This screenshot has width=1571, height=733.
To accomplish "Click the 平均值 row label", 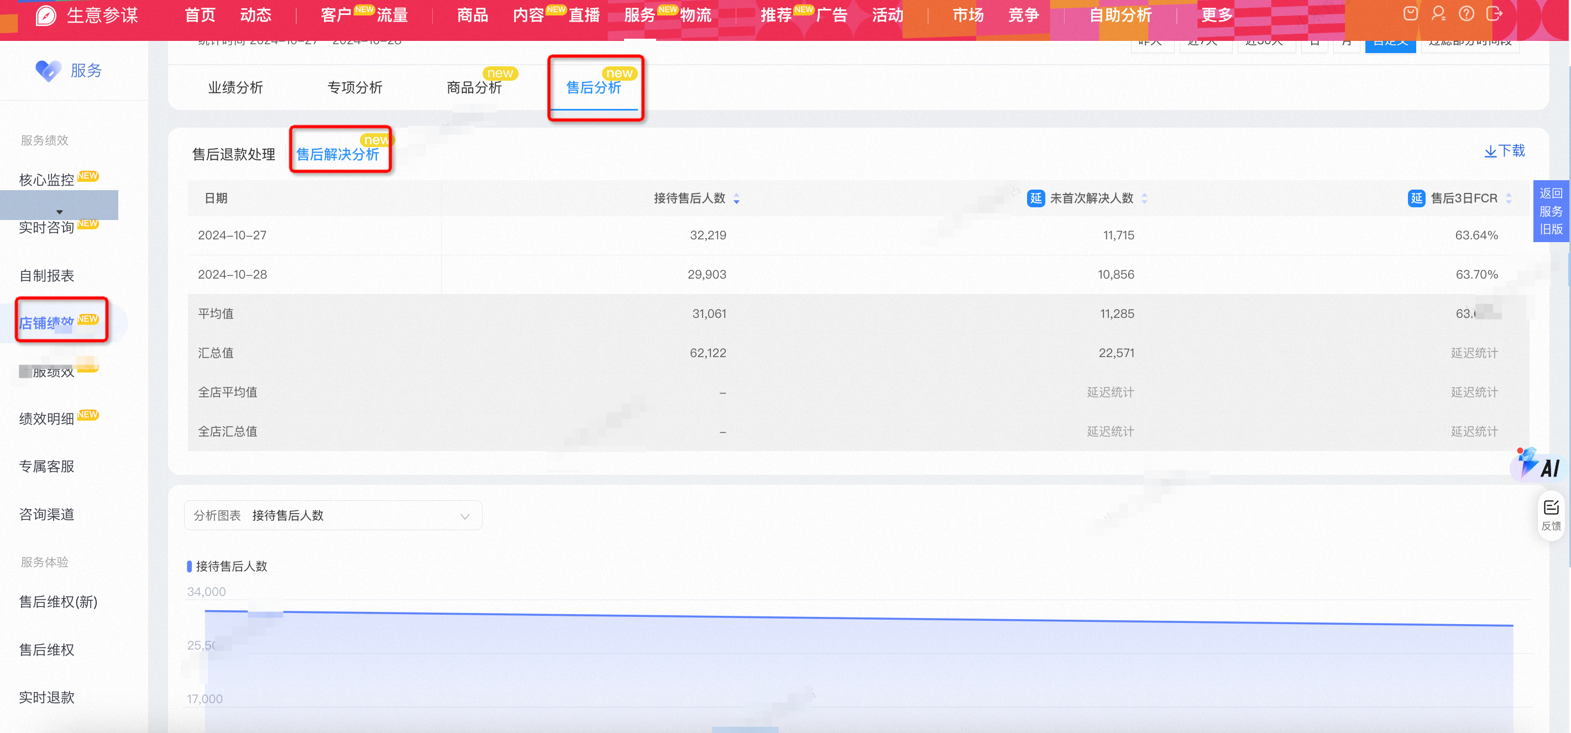I will click(x=215, y=314).
